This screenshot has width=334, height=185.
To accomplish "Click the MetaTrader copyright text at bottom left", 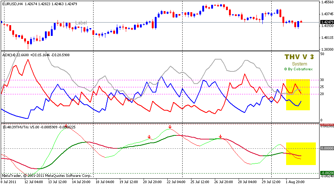I will [x=46, y=176].
